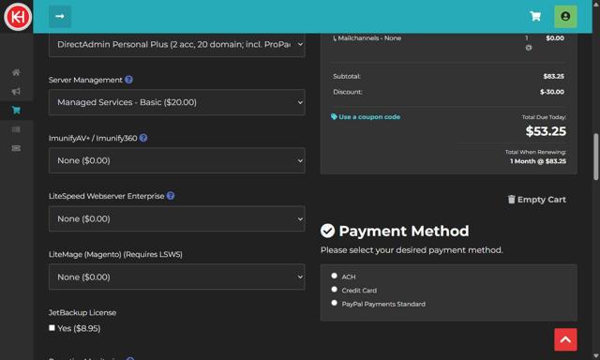Open the announcements megaphone sidebar icon

(x=16, y=92)
